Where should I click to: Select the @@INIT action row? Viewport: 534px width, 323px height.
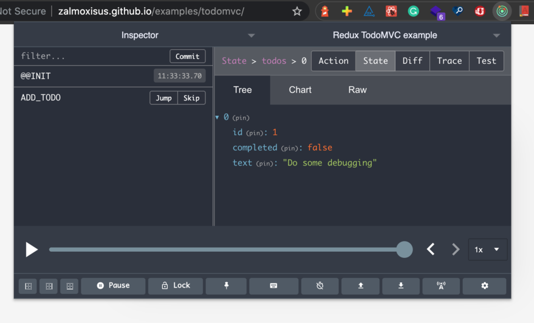click(x=114, y=76)
